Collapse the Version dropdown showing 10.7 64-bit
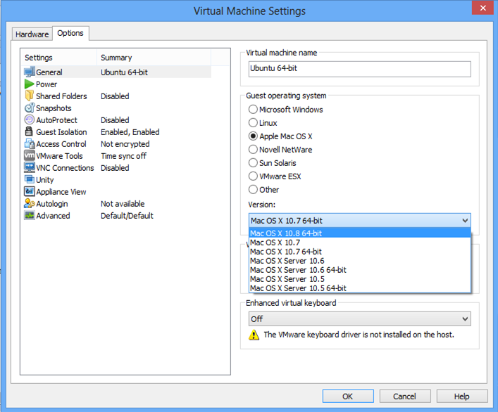This screenshot has height=412, width=498. click(x=359, y=220)
